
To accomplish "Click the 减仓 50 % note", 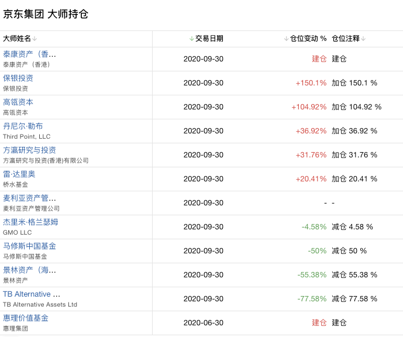I will (349, 250).
